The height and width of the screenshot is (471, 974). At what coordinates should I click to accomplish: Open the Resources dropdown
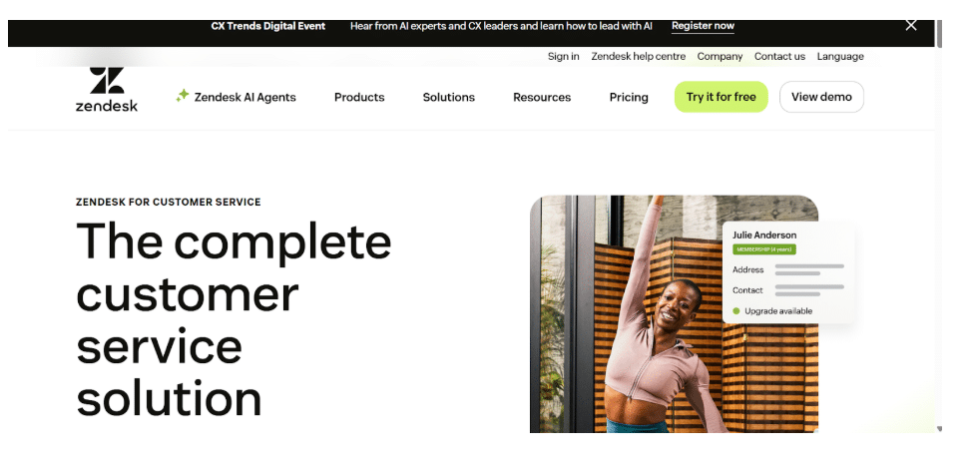542,97
